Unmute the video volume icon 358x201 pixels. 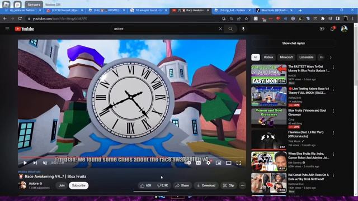click(x=45, y=162)
